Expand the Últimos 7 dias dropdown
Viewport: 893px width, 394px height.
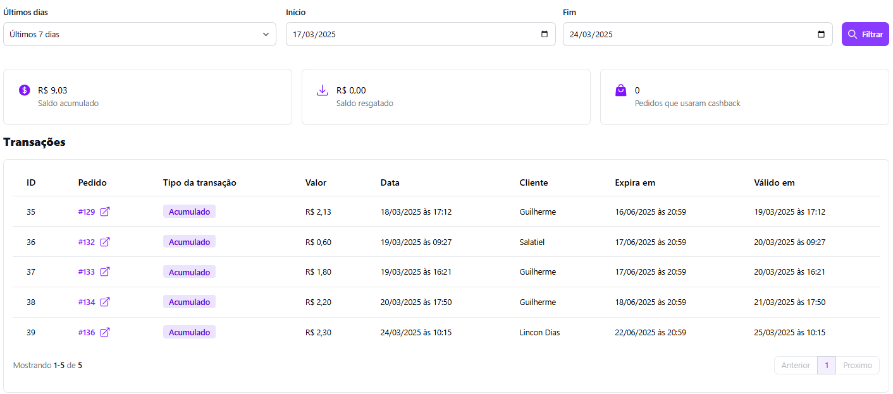(140, 34)
